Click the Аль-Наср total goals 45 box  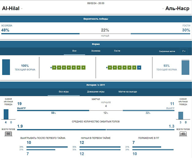pos(183,134)
